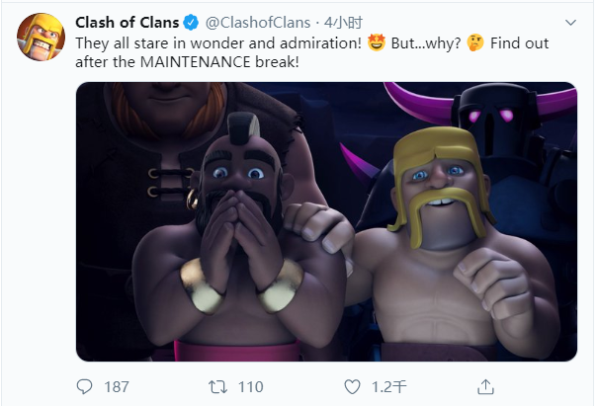
Task: Open the Clash of Clans profile avatar
Action: pos(42,38)
